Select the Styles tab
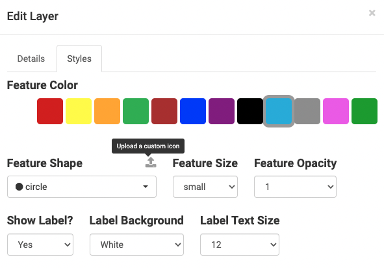The image size is (384, 268). pos(79,59)
